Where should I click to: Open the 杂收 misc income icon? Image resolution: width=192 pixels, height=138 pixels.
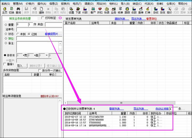(x=156, y=10)
